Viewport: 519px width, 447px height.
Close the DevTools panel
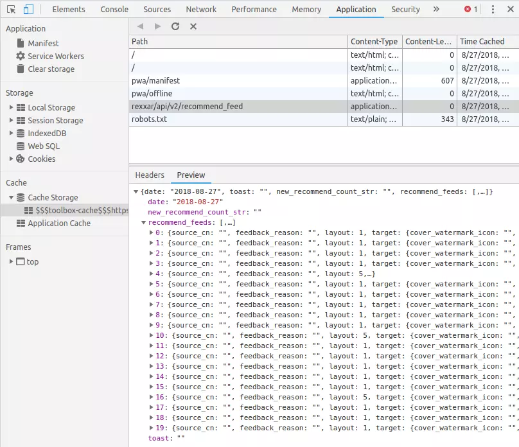coord(511,9)
